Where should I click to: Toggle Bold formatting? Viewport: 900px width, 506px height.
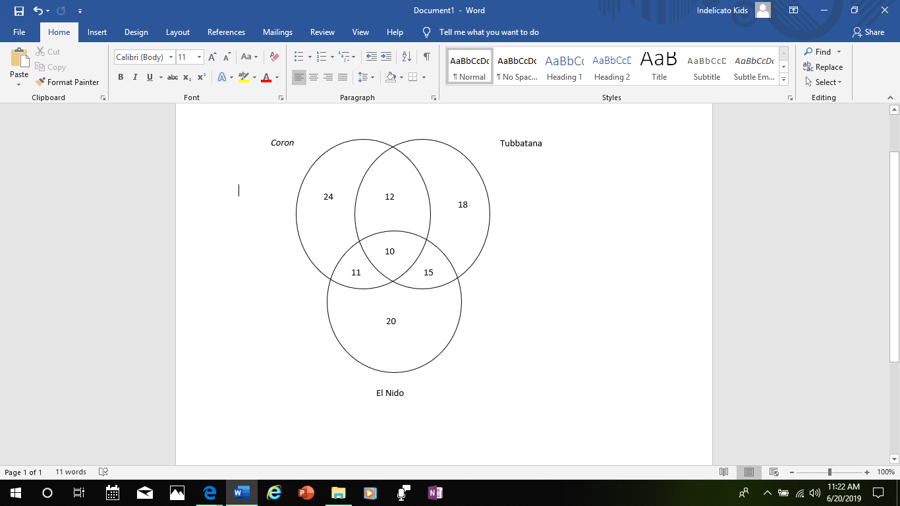tap(121, 78)
